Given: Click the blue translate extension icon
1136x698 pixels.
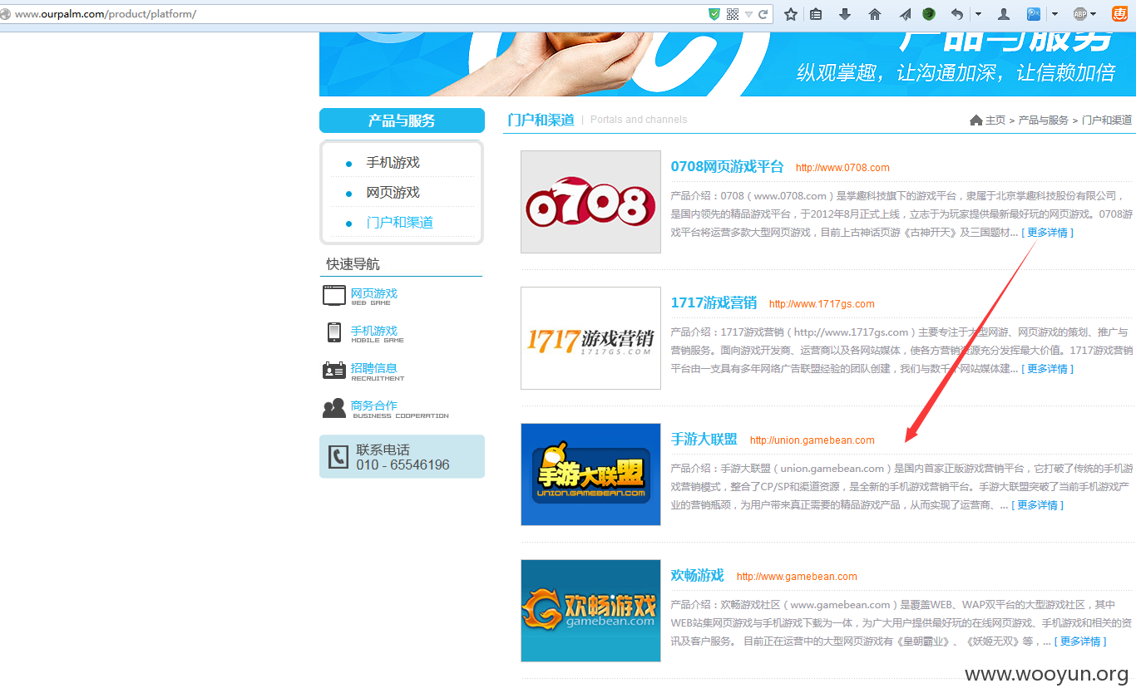Looking at the screenshot, I should click(1034, 14).
